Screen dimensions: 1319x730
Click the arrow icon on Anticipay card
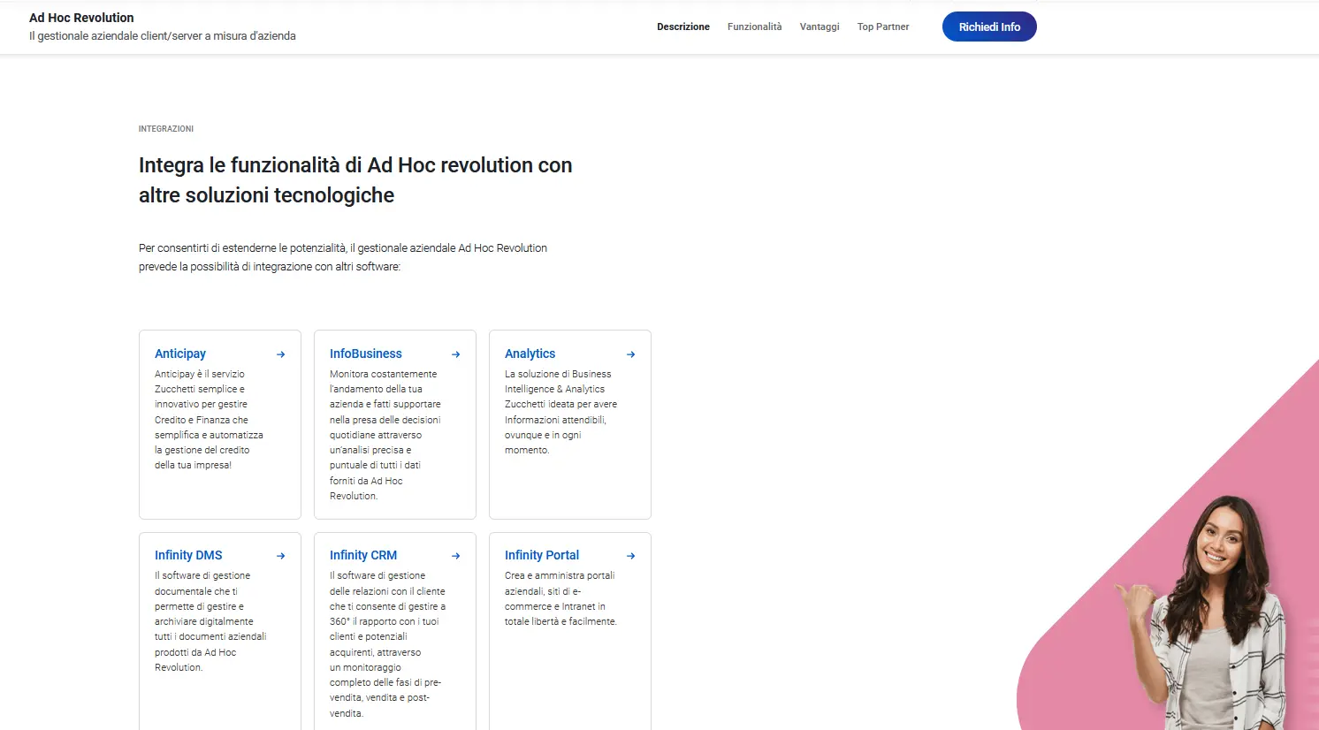tap(281, 354)
